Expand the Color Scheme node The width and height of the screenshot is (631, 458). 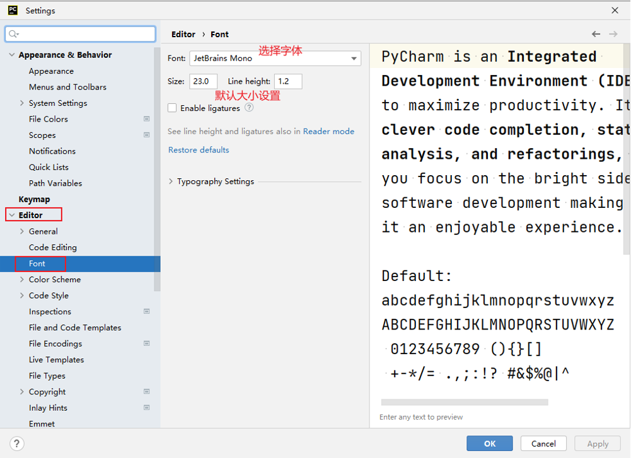coord(22,280)
